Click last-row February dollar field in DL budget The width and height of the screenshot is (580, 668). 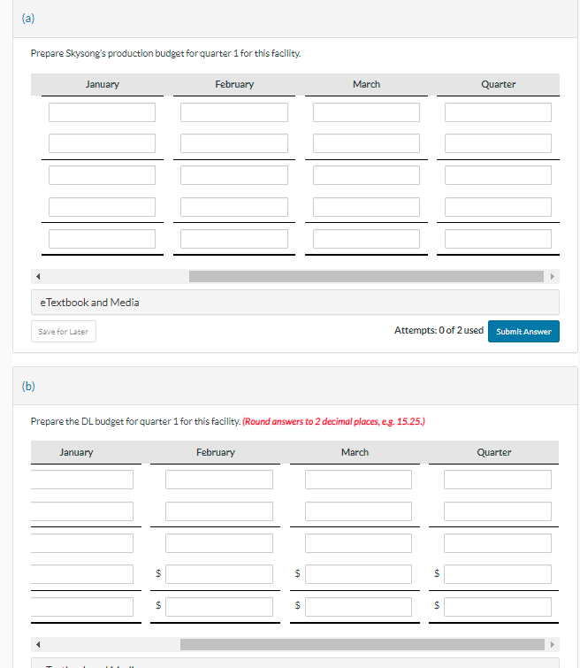219,607
